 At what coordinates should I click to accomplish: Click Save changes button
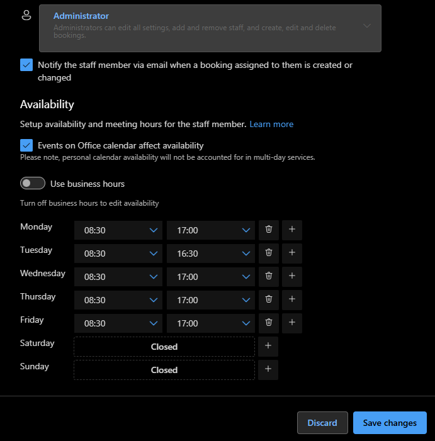[x=390, y=423]
